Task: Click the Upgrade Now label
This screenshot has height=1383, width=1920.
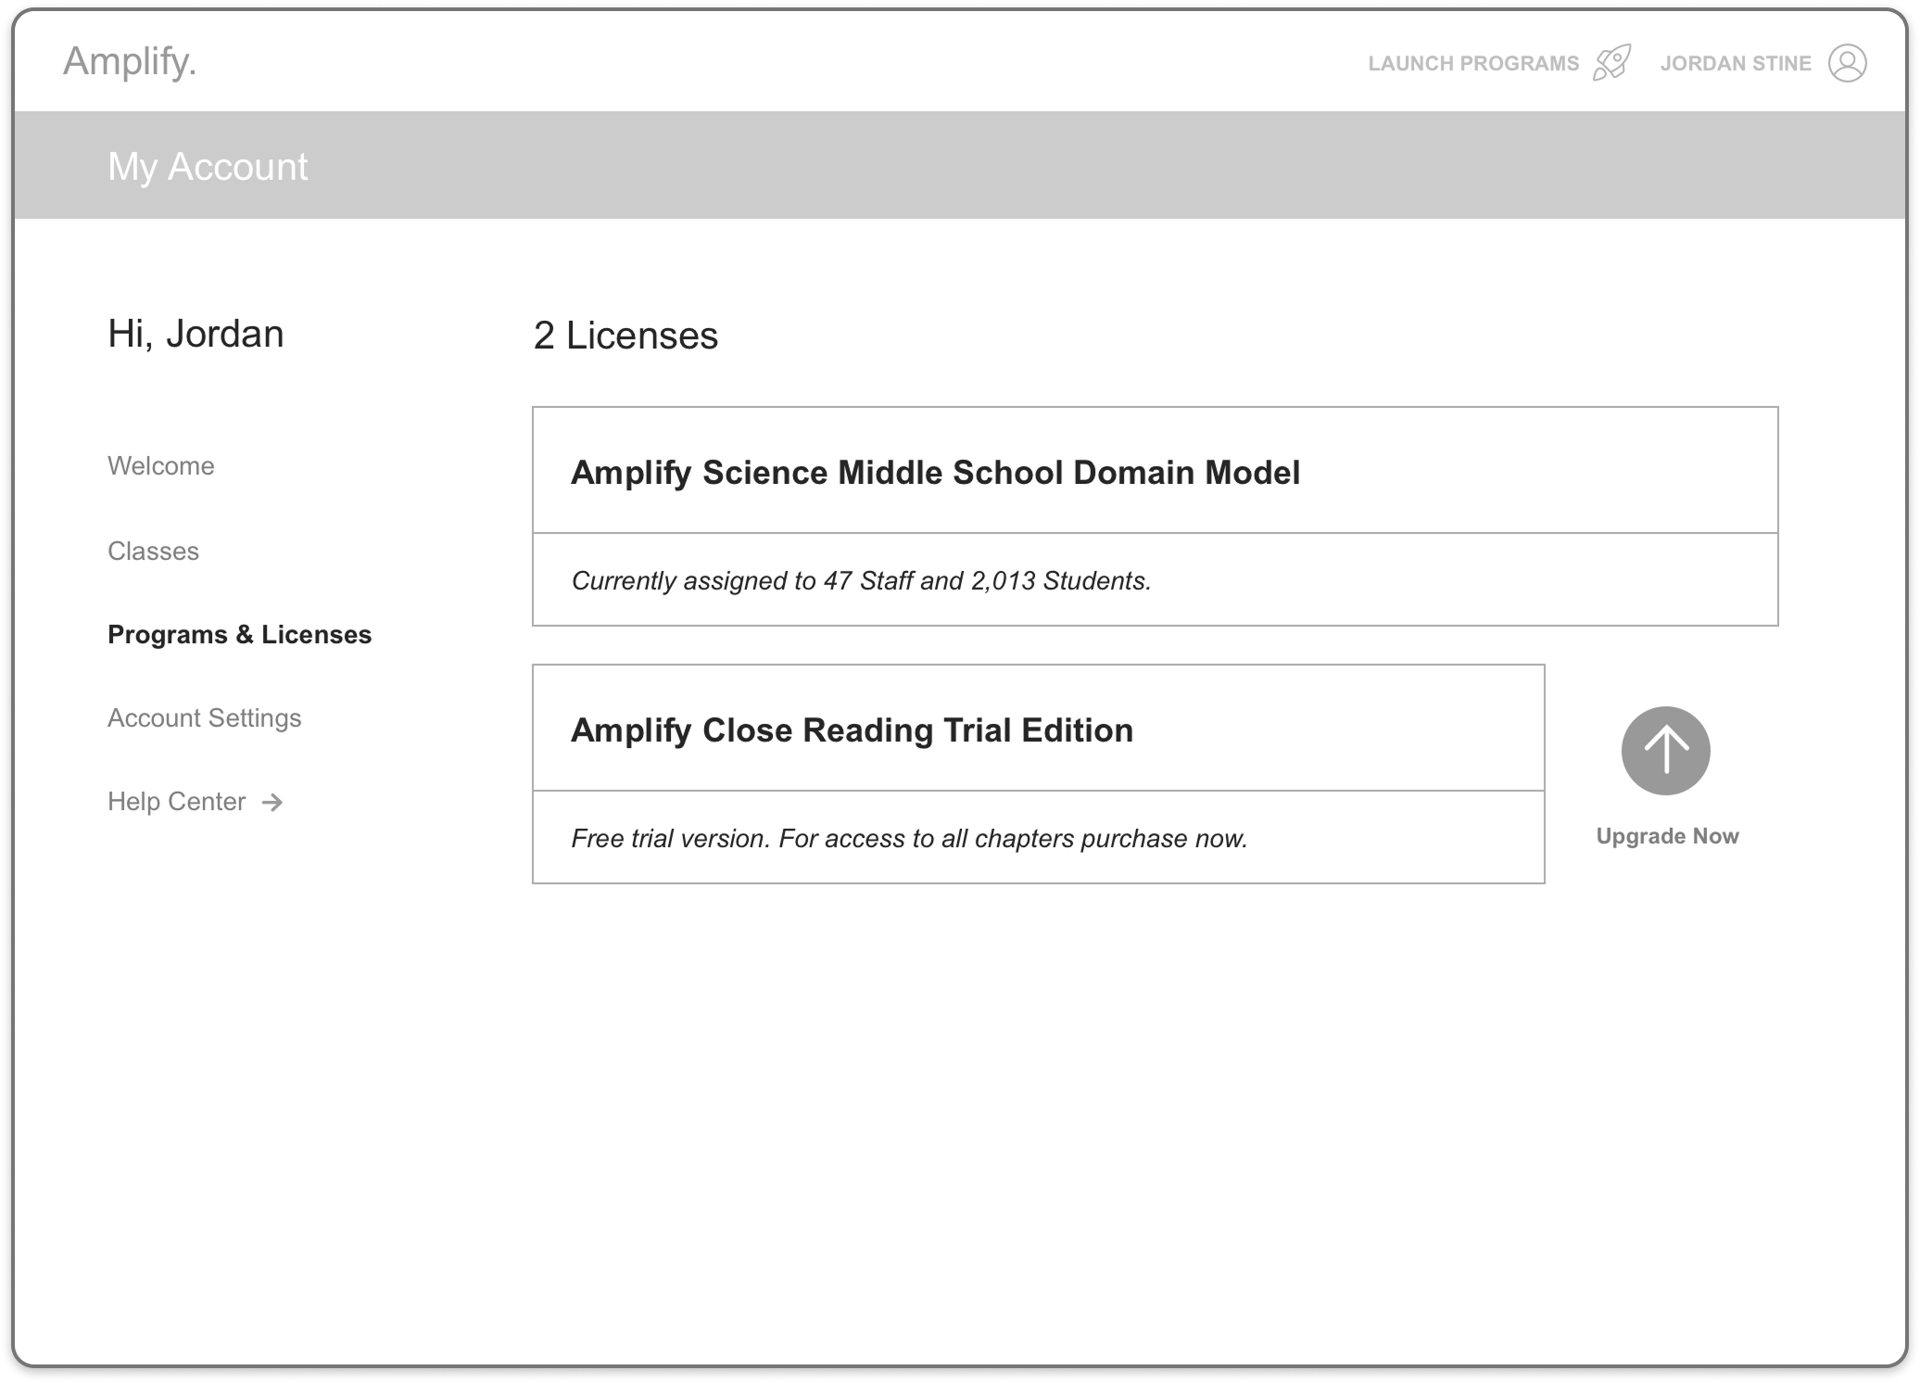Action: tap(1667, 836)
